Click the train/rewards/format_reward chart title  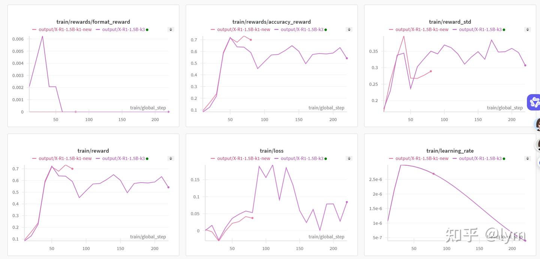click(93, 22)
